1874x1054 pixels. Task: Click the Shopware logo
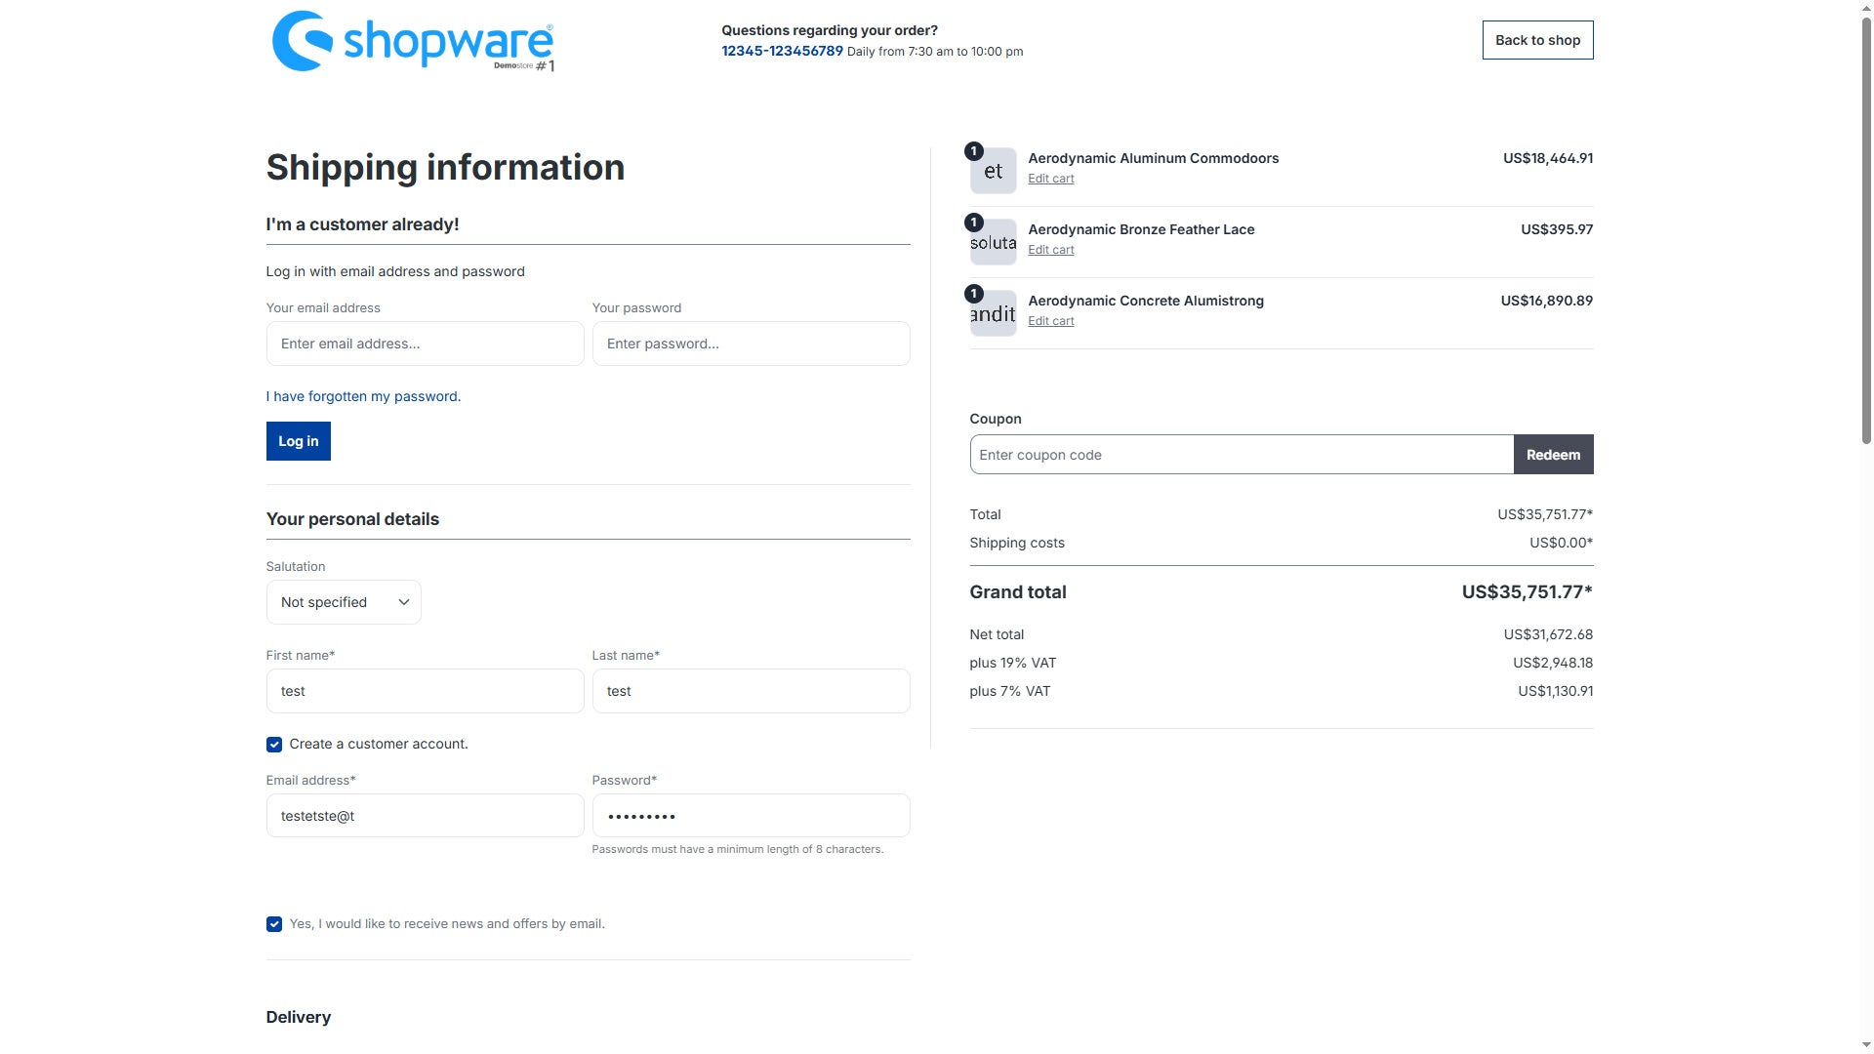413,41
